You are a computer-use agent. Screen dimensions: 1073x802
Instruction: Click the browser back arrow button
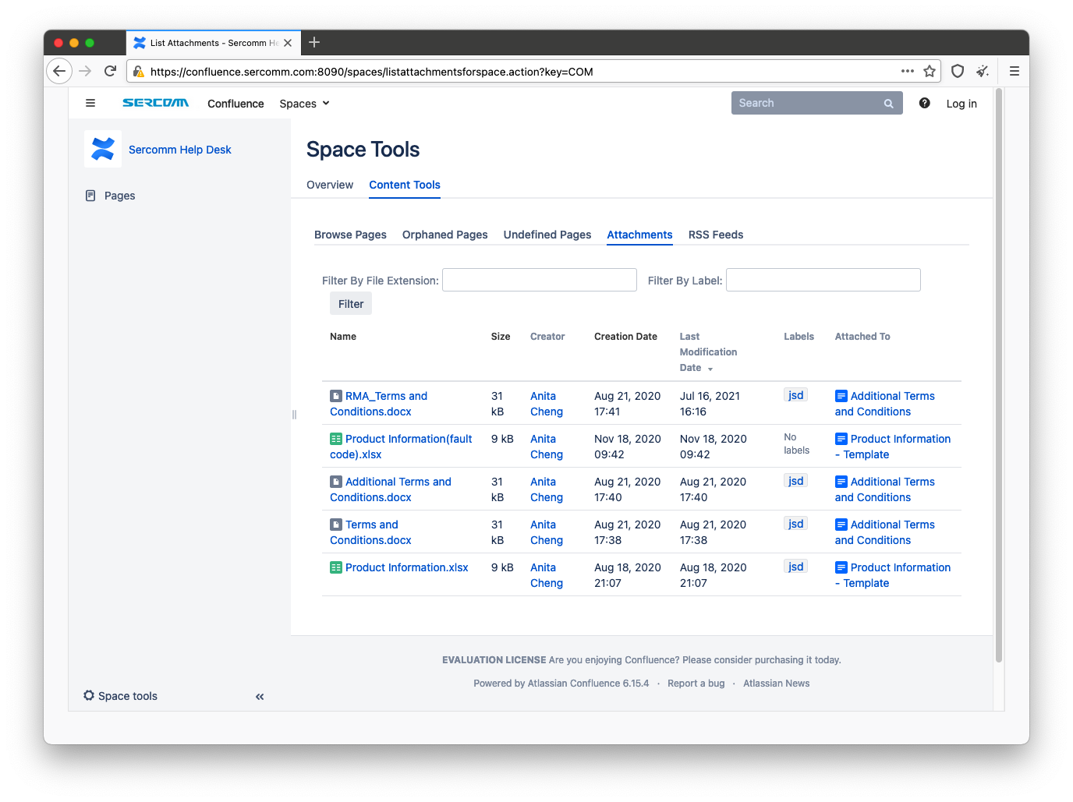(59, 71)
